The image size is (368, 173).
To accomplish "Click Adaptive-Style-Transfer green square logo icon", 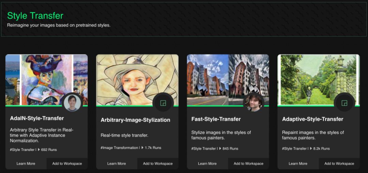I will click(344, 103).
